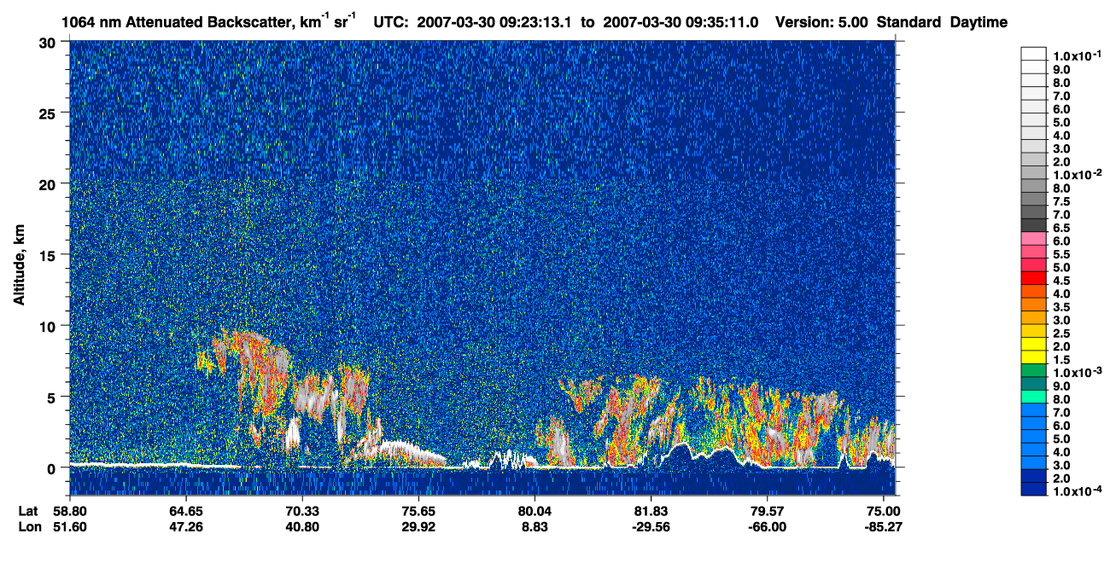Click the legend label '1.5'
This screenshot has height=569, width=1110.
1062,359
